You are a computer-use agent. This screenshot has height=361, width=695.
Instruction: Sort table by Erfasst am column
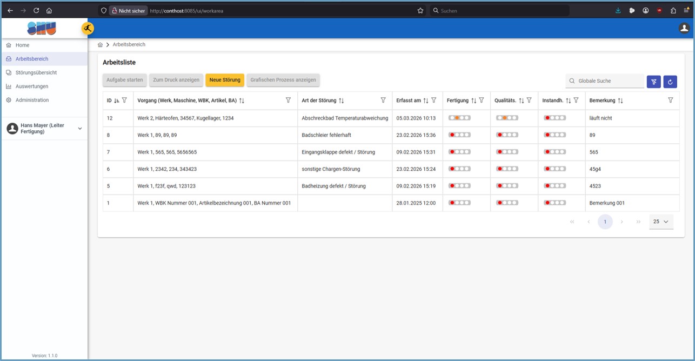coord(426,101)
